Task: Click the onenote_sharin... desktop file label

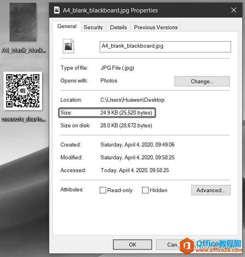Action: 24,119
